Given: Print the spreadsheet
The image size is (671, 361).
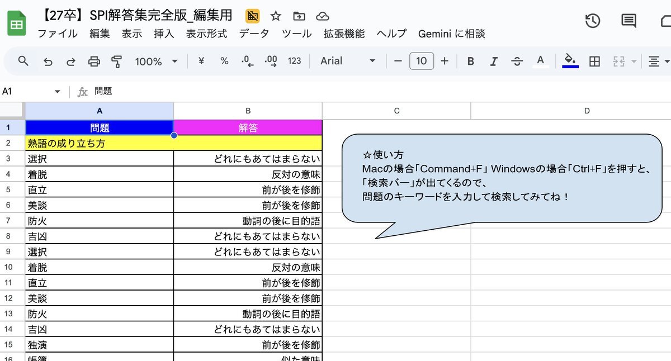Looking at the screenshot, I should 94,61.
